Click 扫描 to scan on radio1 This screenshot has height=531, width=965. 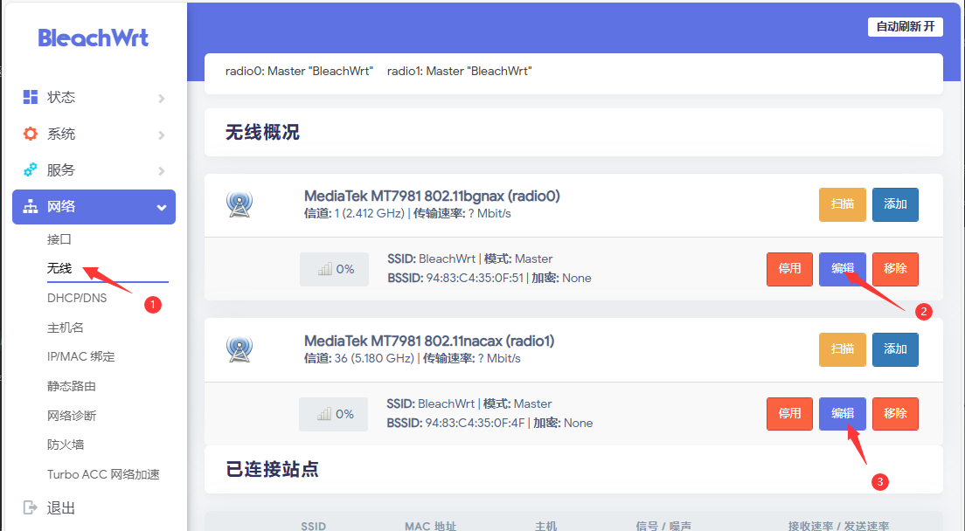click(x=843, y=349)
